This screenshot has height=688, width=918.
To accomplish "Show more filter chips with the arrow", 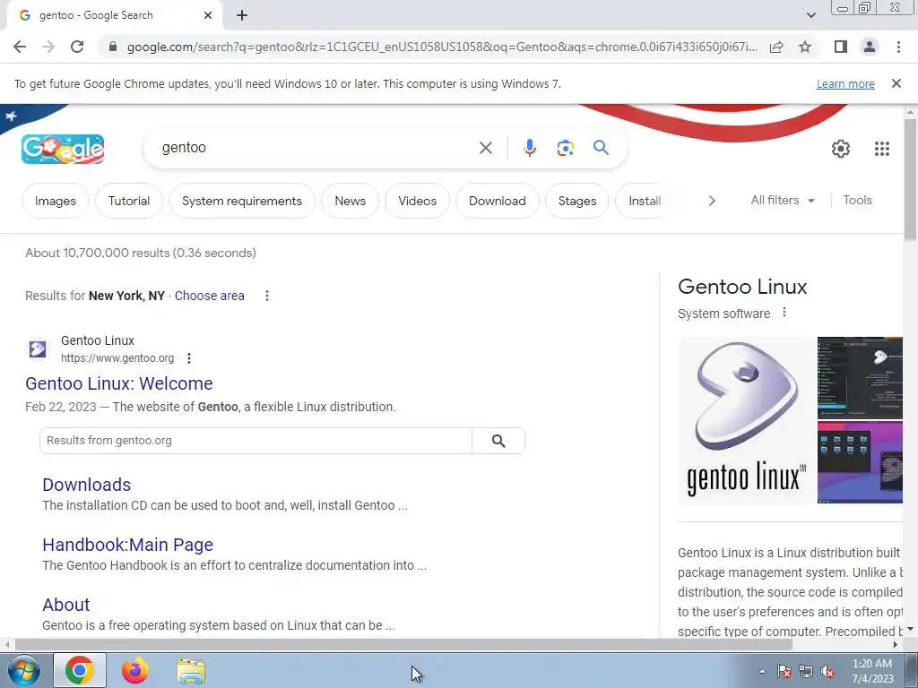I will [x=711, y=201].
